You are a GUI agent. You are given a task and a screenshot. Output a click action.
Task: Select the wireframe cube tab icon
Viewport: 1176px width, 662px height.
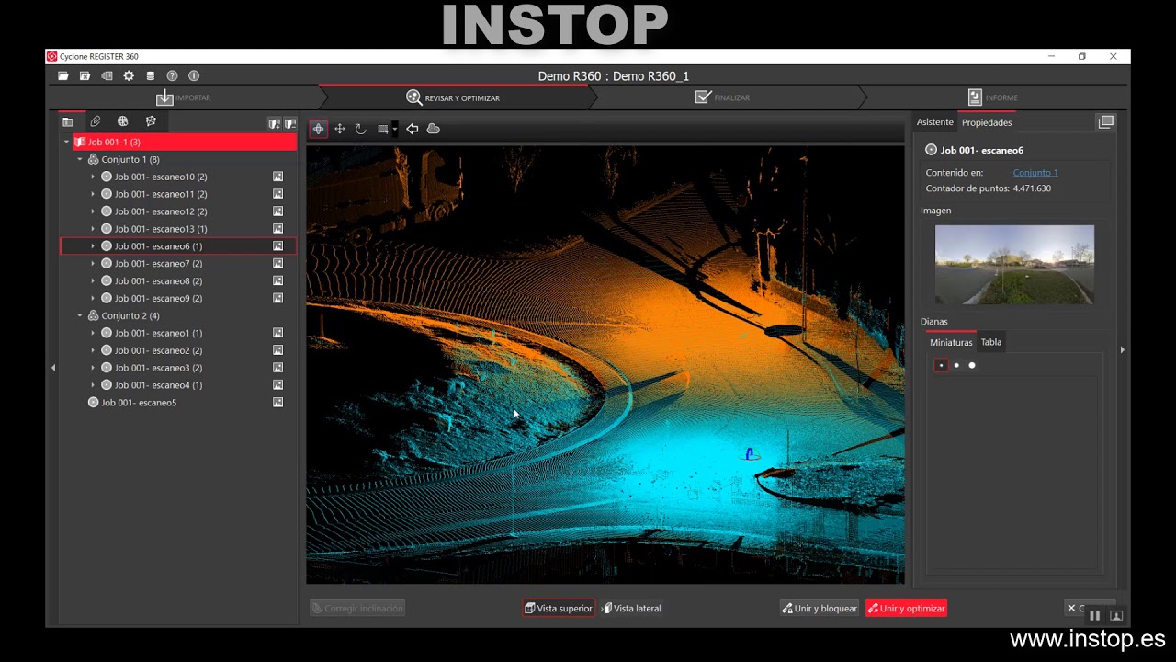click(x=151, y=121)
